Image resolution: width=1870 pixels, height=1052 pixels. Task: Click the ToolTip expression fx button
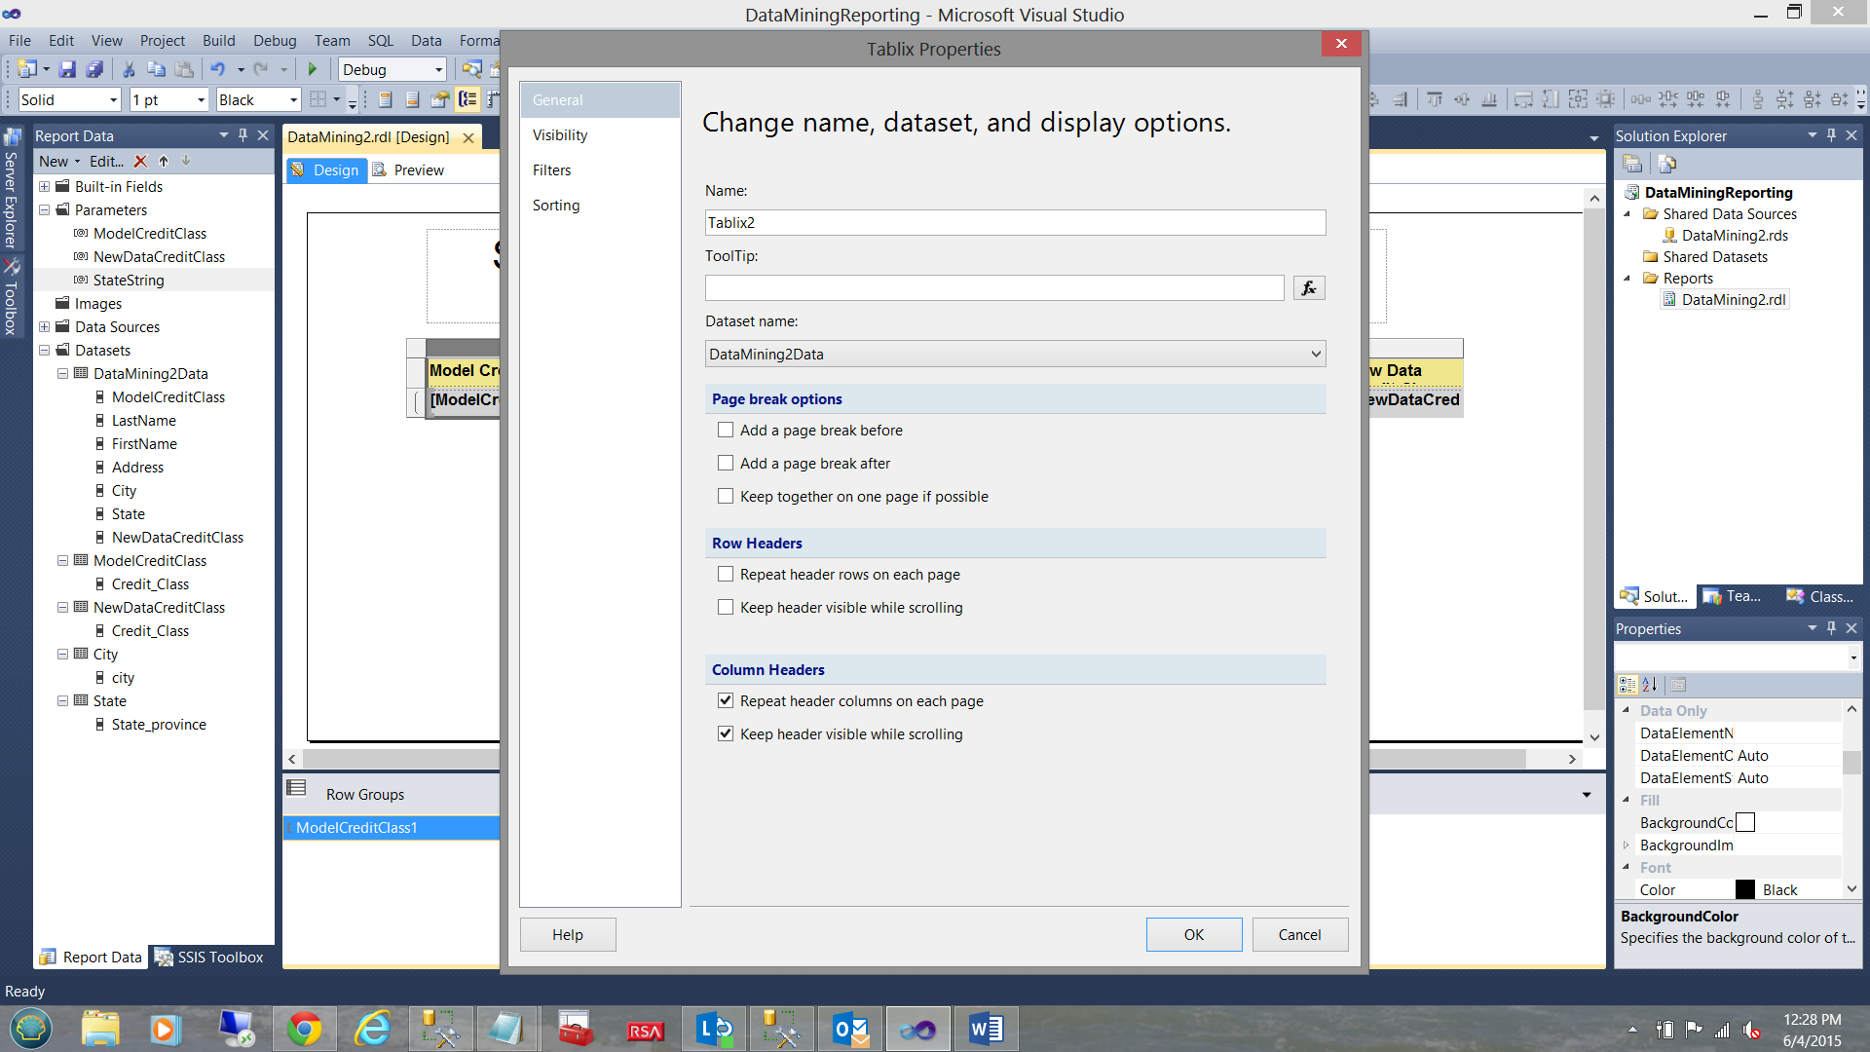[1308, 288]
